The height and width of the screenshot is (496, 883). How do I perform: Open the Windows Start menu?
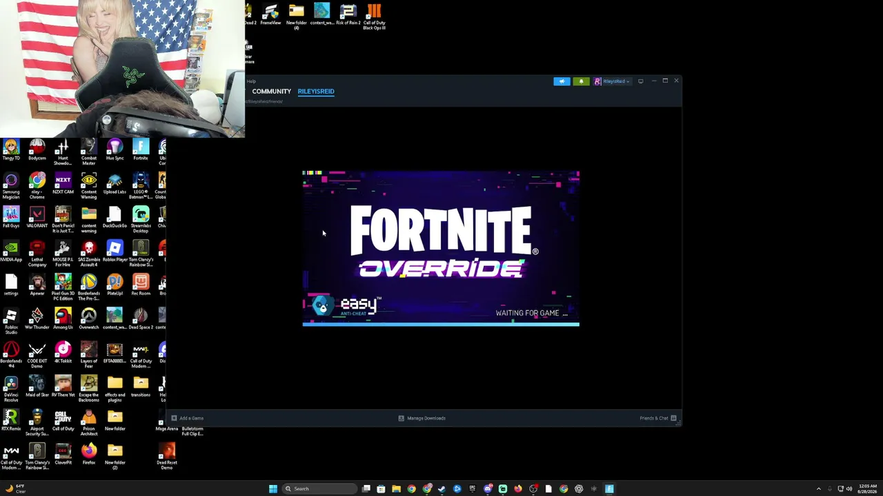(273, 489)
